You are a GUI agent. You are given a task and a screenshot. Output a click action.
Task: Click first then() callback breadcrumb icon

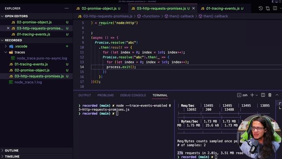click(x=167, y=16)
